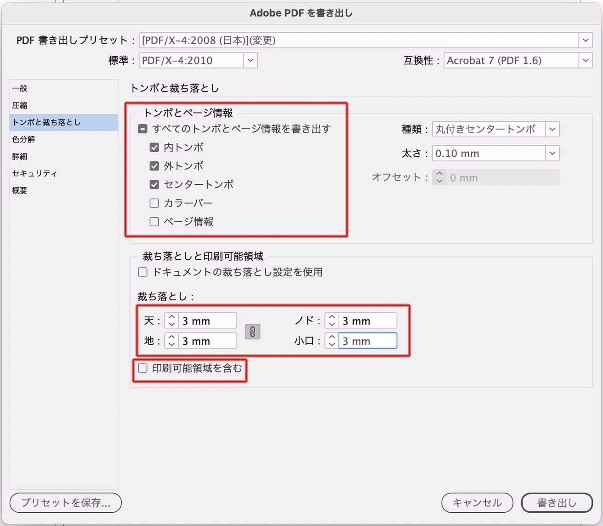This screenshot has width=603, height=526.
Task: Click the 小口 bleed stepper arrows
Action: coord(331,341)
